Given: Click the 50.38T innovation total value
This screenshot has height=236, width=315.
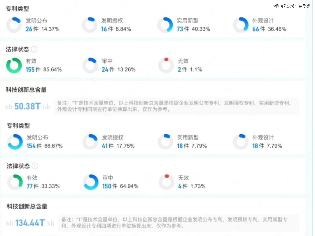Looking at the screenshot, I should [27, 106].
